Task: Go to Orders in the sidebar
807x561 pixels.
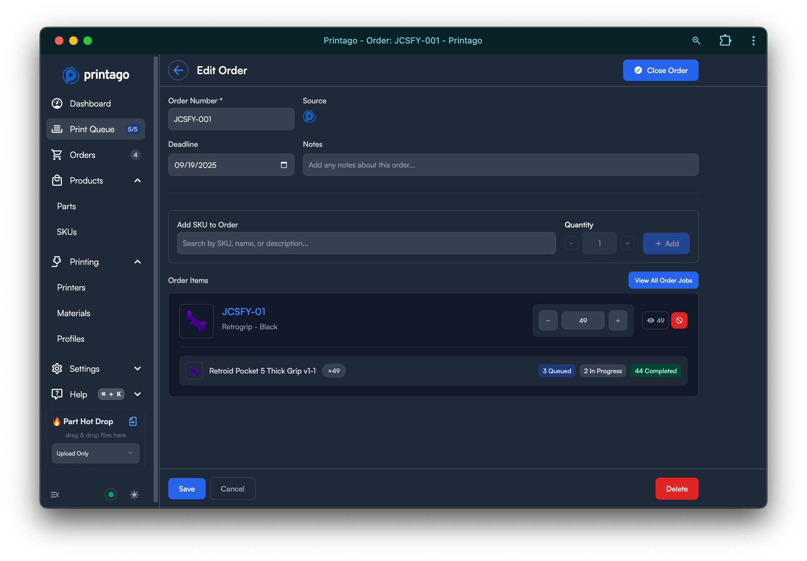Action: (83, 155)
